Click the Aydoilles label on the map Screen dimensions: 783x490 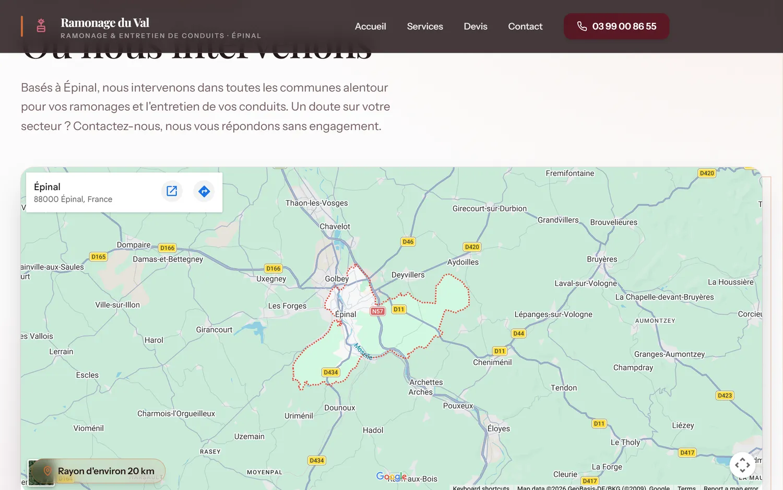coord(462,262)
